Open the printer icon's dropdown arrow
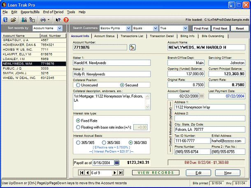 pos(49,20)
